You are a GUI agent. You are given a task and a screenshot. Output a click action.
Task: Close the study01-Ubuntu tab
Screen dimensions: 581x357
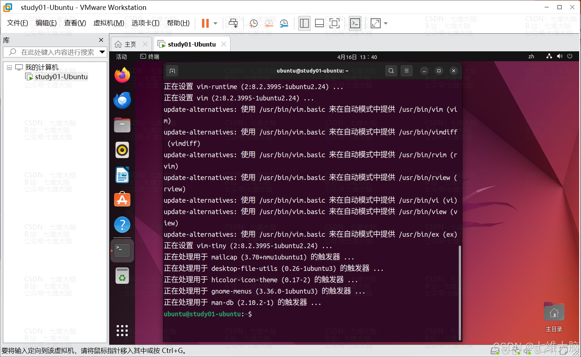coord(224,44)
